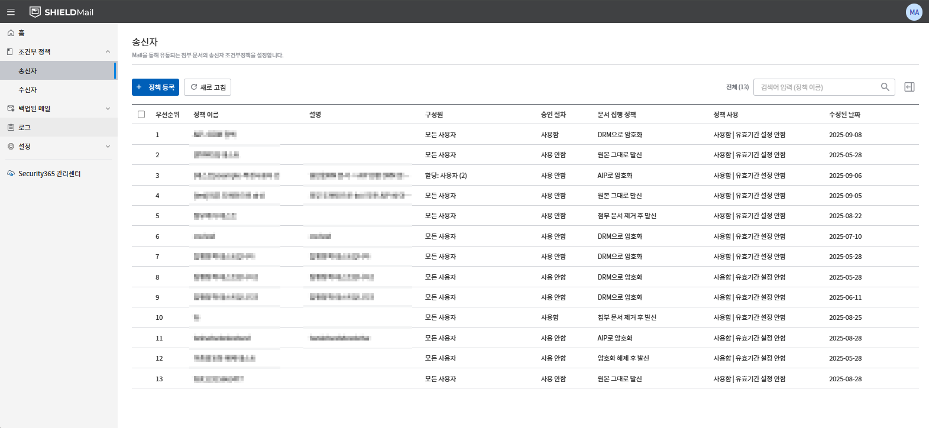Viewport: 929px width, 428px height.
Task: Click date 2025-07-10 in row 6
Action: point(846,236)
